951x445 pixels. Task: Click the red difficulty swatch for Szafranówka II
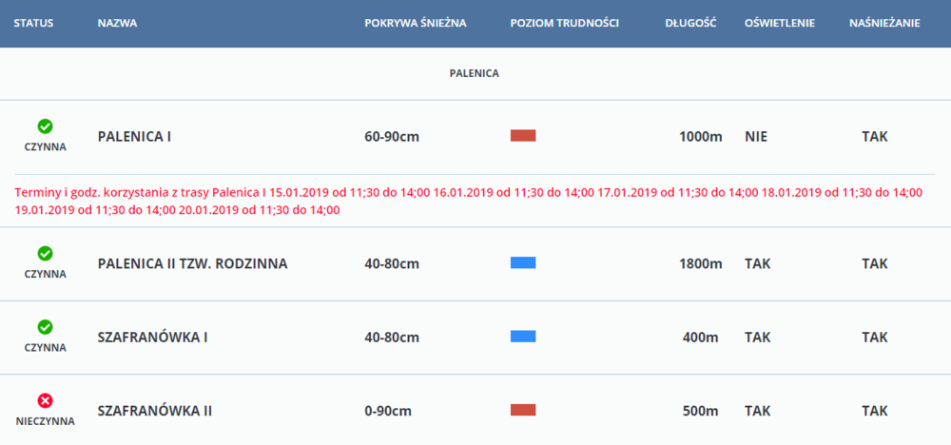523,411
